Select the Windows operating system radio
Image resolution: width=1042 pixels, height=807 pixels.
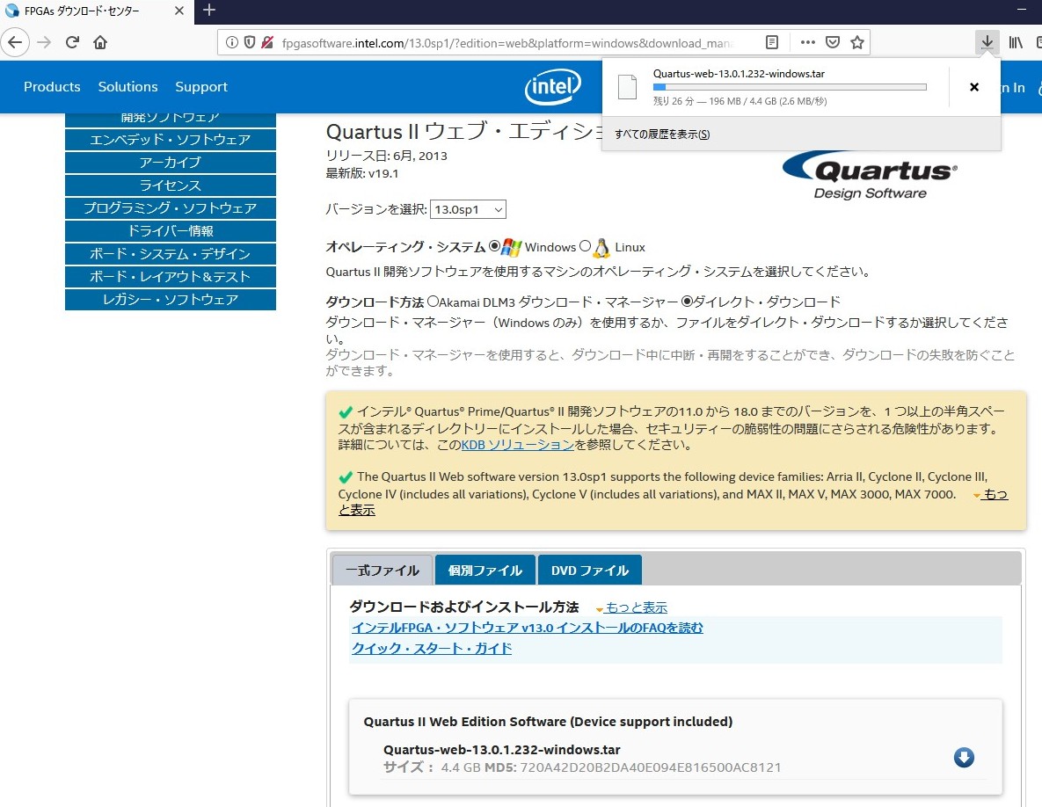click(x=494, y=246)
